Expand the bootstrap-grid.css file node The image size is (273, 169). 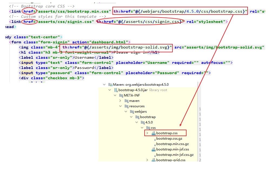click(x=147, y=160)
